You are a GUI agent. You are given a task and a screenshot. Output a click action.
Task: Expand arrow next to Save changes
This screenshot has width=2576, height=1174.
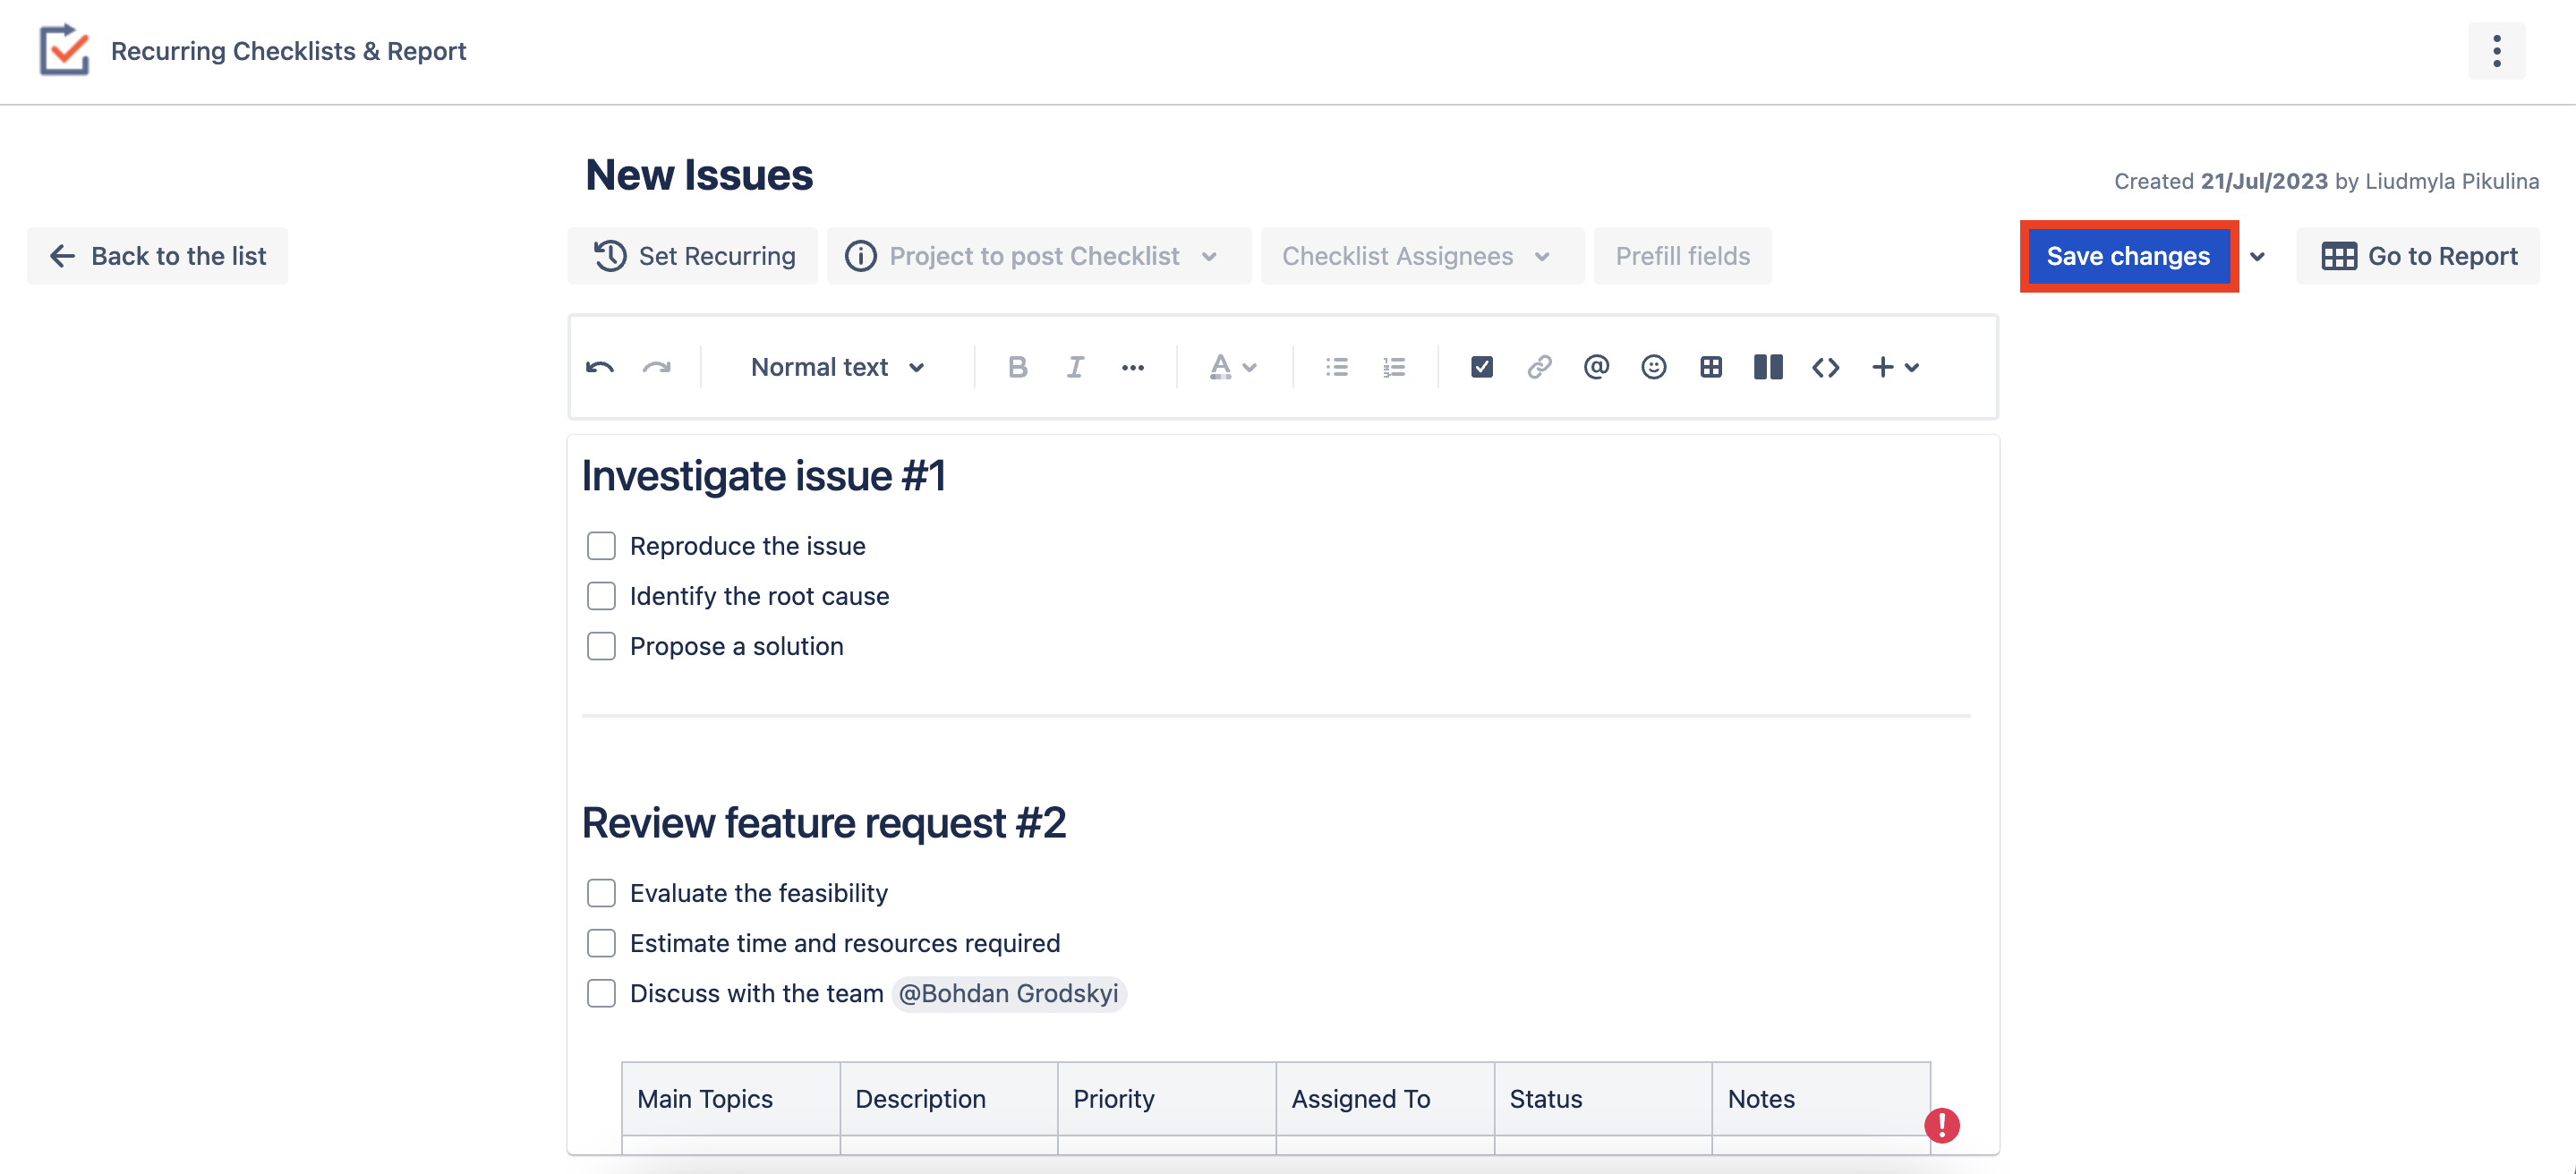click(x=2257, y=256)
